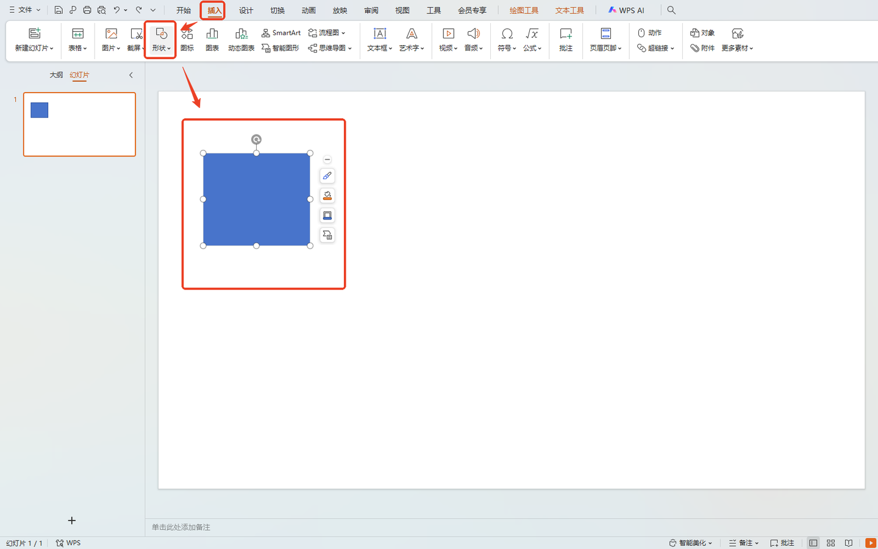Toggle 备注 notes in status bar

(744, 543)
